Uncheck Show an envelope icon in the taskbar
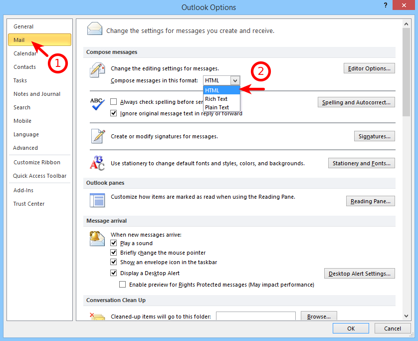Screen dimensions: 418x341 tap(114, 262)
